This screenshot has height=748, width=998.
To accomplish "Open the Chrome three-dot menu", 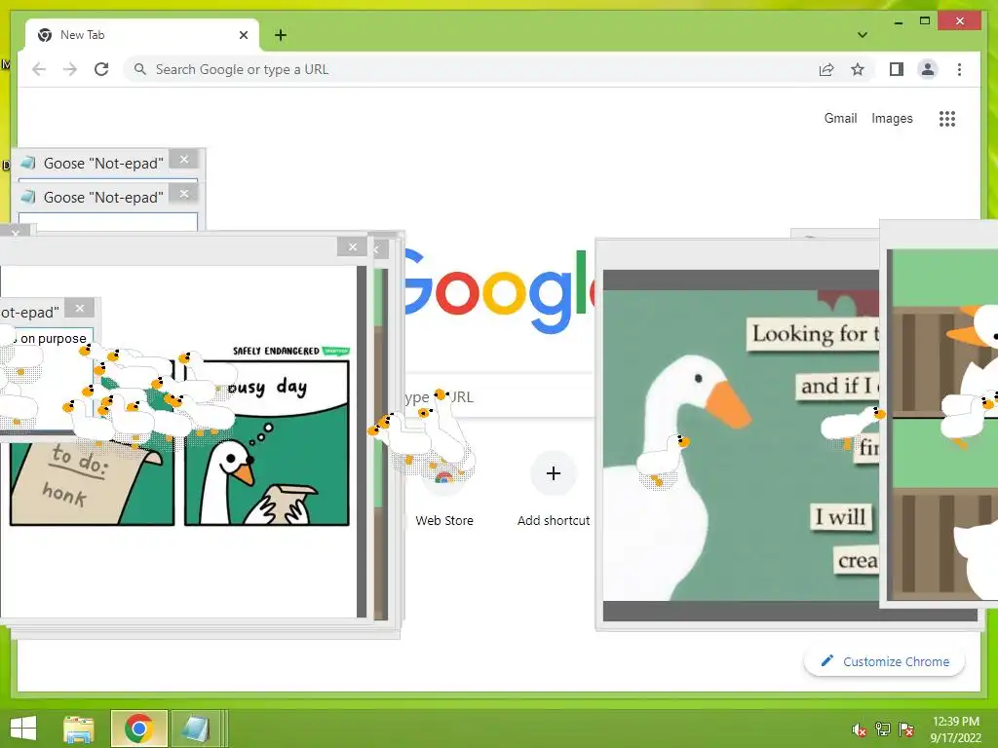I will point(959,69).
